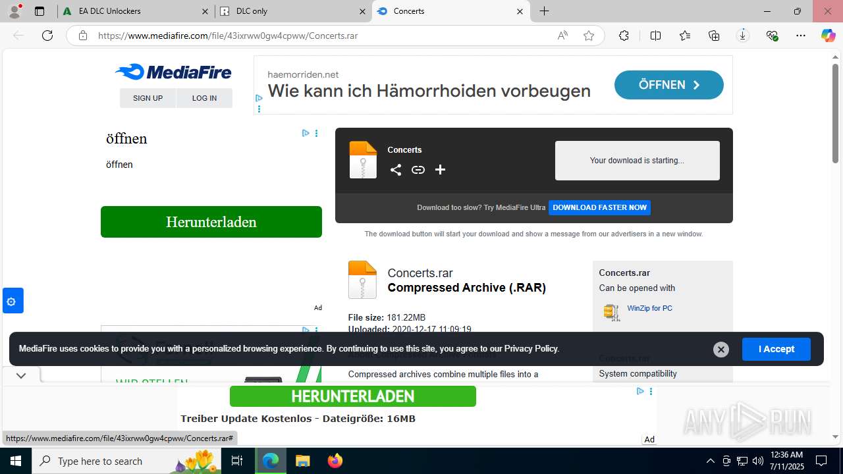Click the large orange archive file icon
Screen dimensions: 843x474
pyautogui.click(x=362, y=280)
